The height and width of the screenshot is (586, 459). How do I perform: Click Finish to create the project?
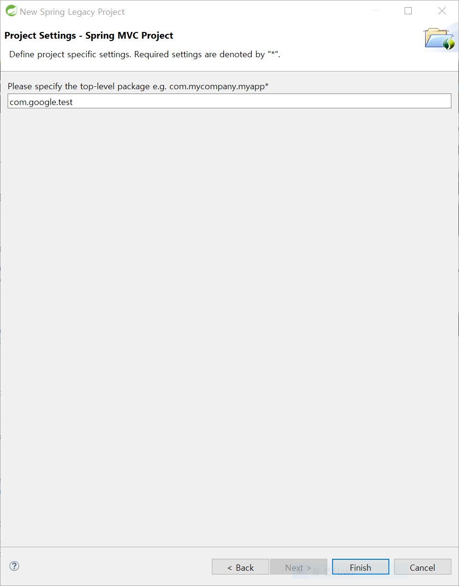click(360, 567)
